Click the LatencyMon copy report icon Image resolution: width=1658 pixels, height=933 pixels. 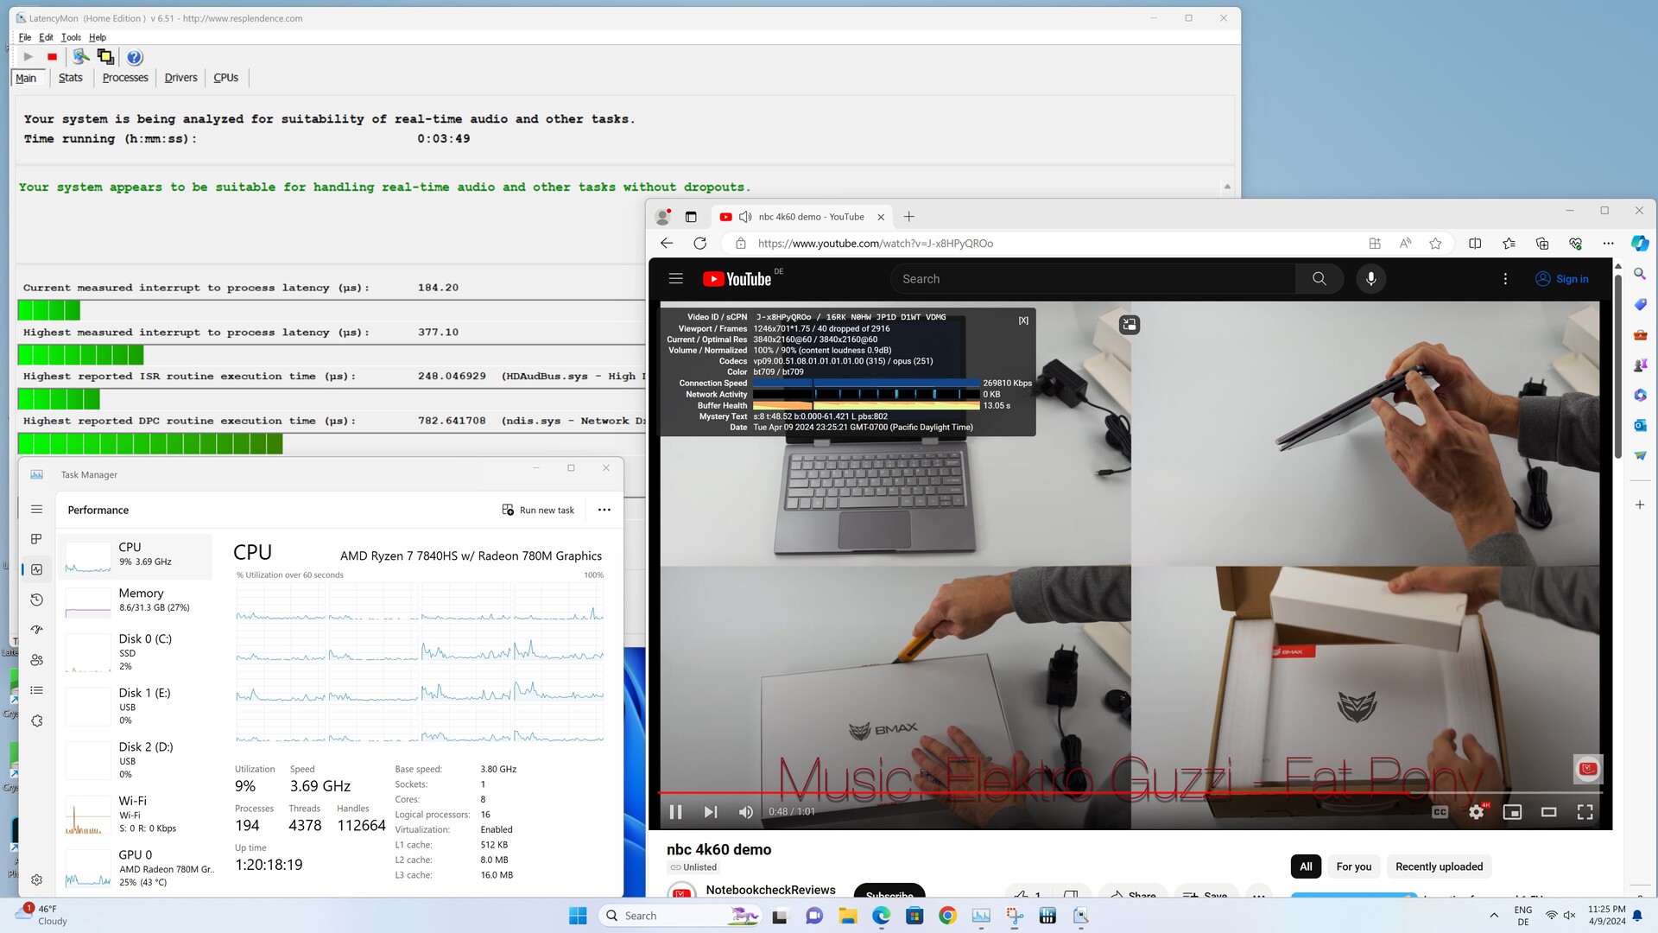[105, 57]
